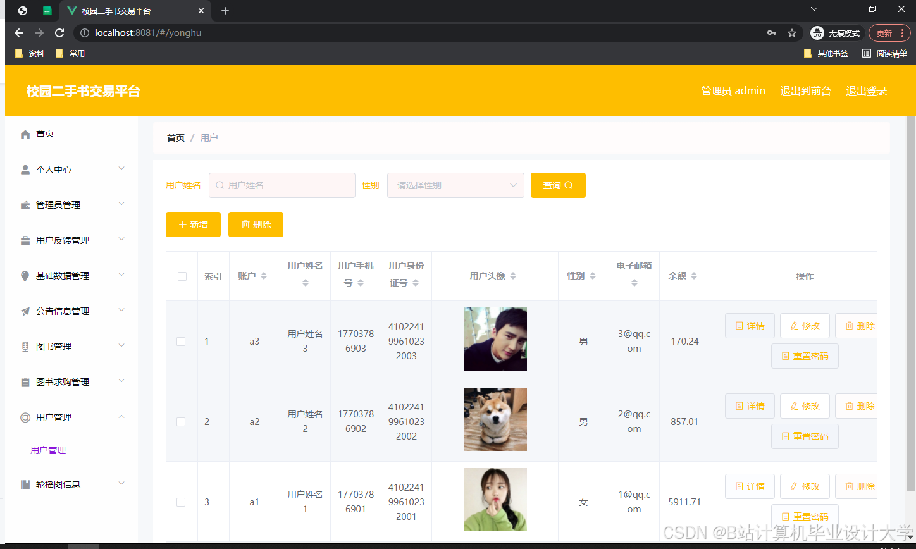This screenshot has width=916, height=549.
Task: Sort by 电子邮箱 column sort arrows
Action: pyautogui.click(x=634, y=283)
